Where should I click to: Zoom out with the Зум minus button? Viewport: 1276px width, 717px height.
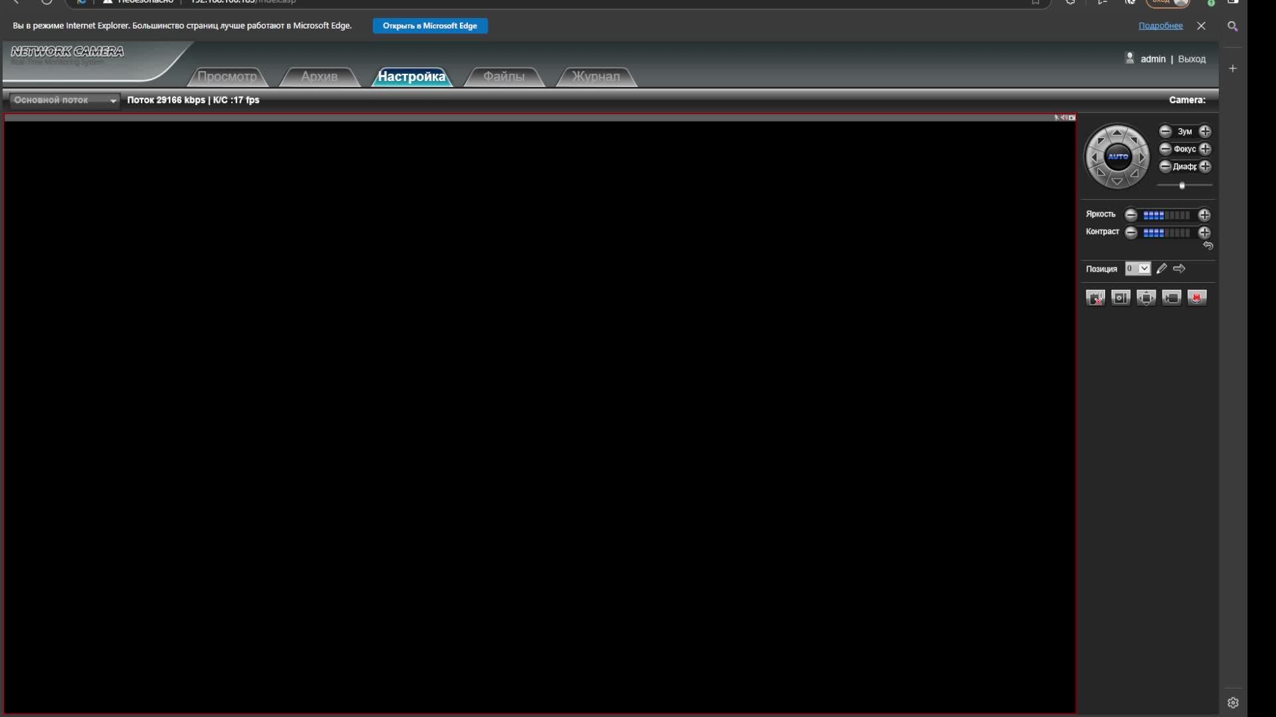pyautogui.click(x=1165, y=131)
